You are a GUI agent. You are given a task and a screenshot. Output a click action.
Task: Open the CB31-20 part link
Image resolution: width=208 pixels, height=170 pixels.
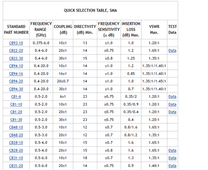coord(16,166)
